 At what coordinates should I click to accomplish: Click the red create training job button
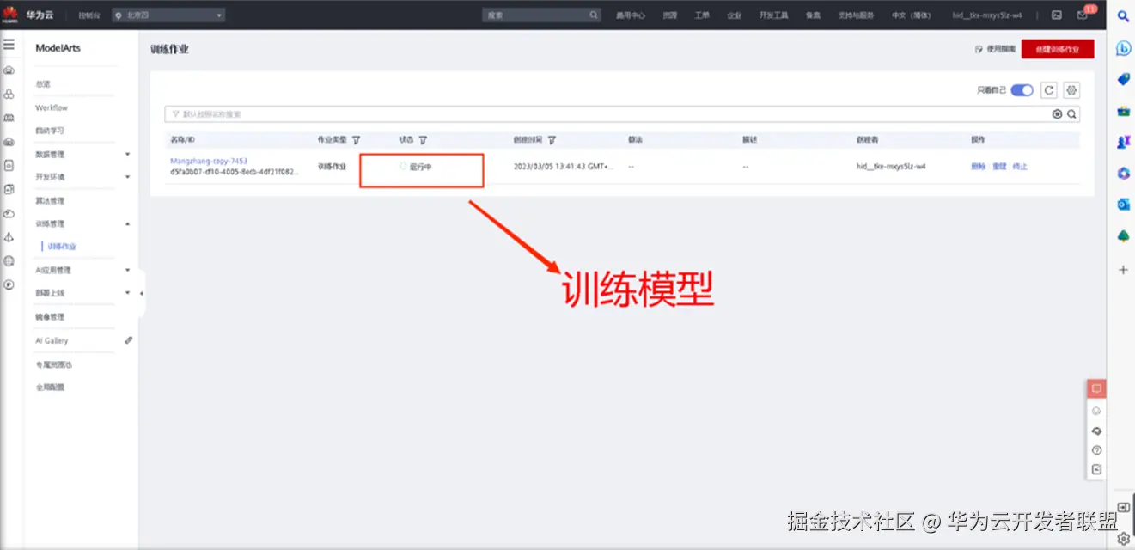point(1058,49)
